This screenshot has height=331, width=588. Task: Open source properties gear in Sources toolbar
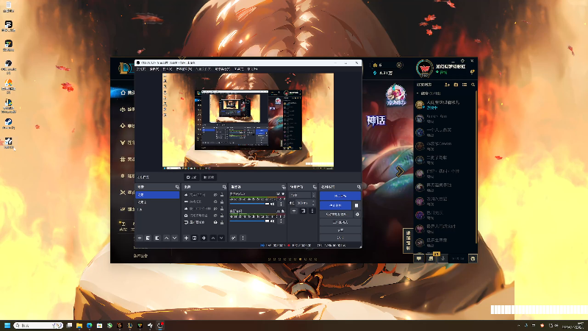point(204,238)
